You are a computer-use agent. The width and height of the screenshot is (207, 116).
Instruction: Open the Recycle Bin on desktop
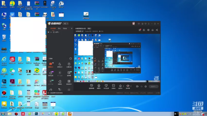4,38
